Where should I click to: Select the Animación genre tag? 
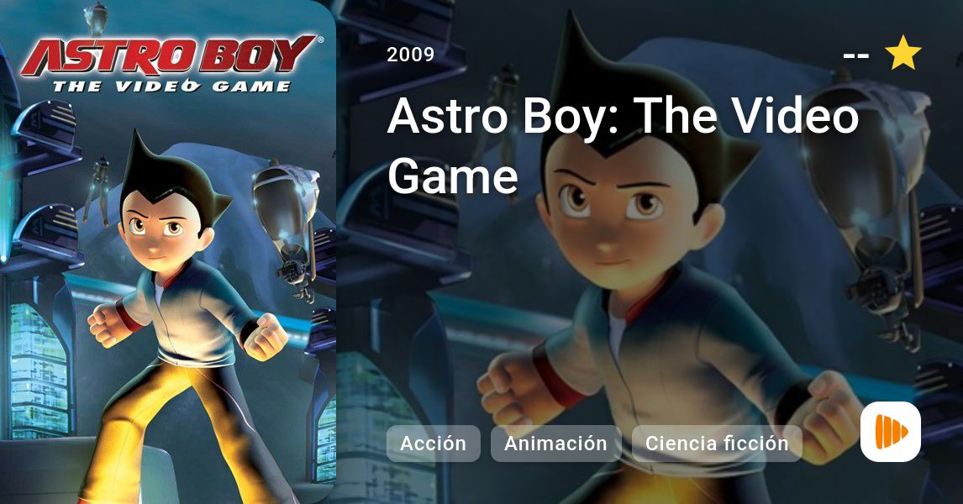click(555, 444)
